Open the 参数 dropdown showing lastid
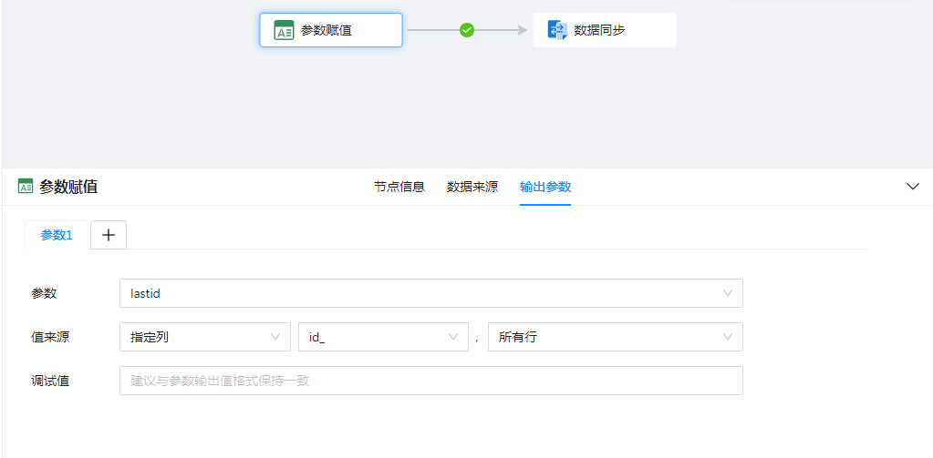This screenshot has width=933, height=458. coord(430,293)
